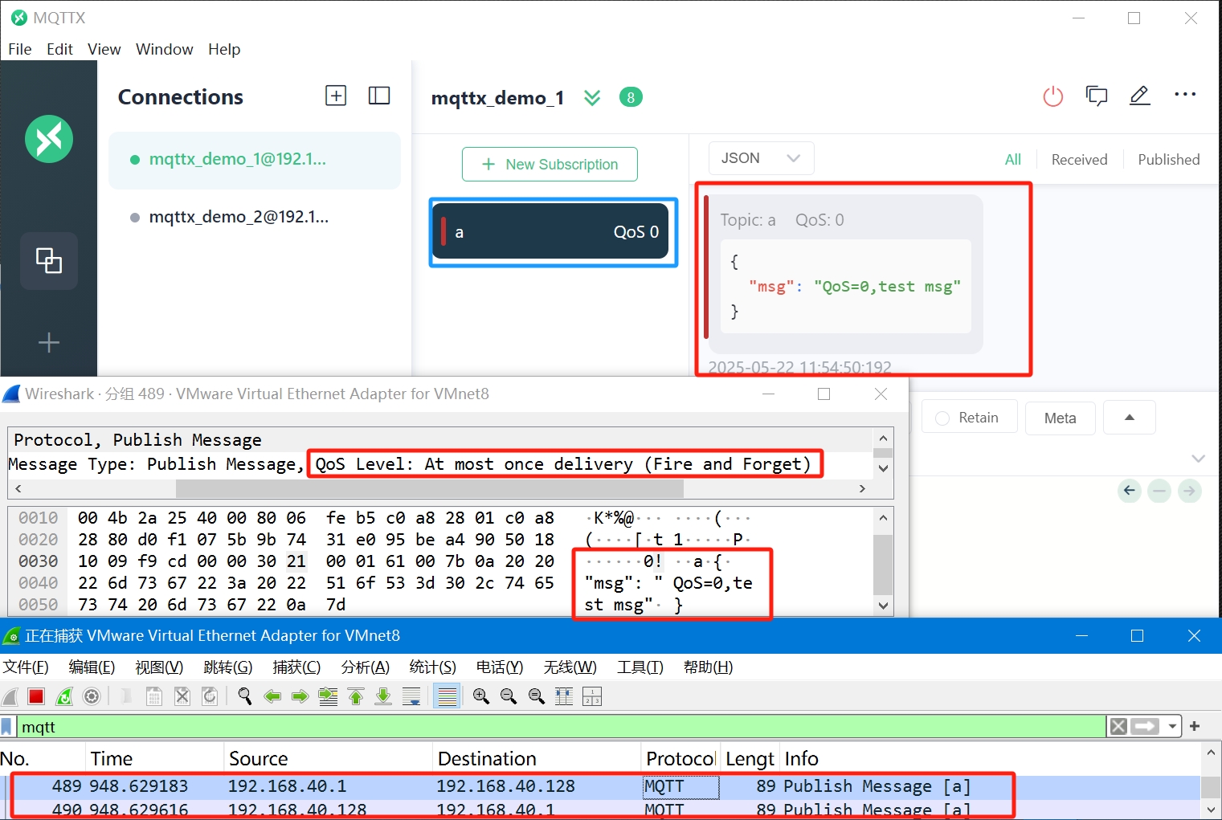This screenshot has width=1222, height=820.
Task: Click the shark fin start capture icon
Action: click(x=10, y=696)
